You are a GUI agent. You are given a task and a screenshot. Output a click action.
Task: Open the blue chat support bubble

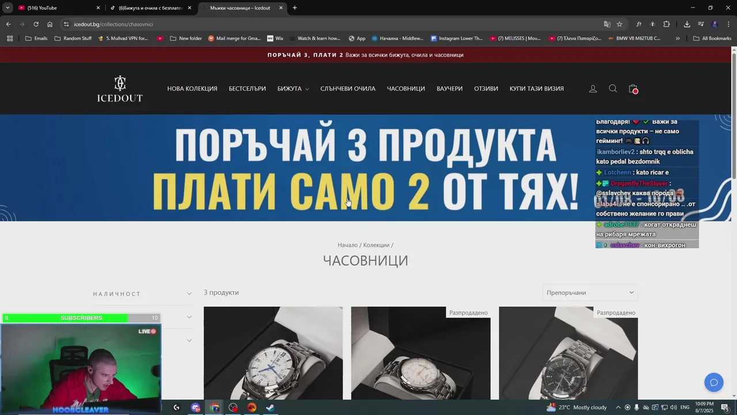[x=714, y=382]
